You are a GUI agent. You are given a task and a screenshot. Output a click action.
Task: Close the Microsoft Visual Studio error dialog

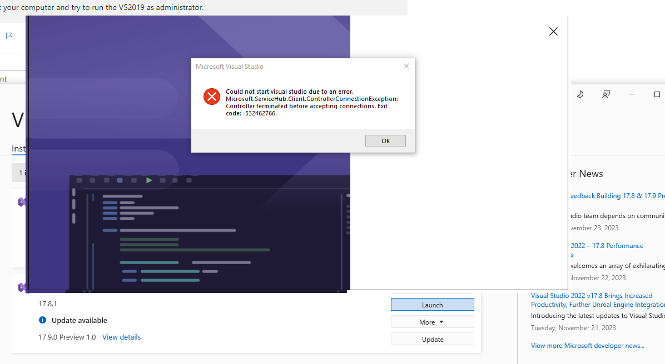[x=406, y=66]
